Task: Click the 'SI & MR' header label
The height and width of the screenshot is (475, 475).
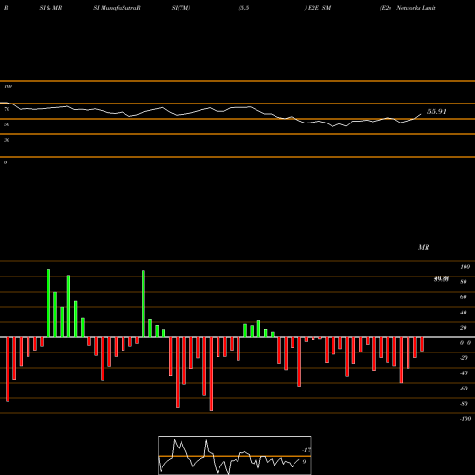Action: point(50,8)
